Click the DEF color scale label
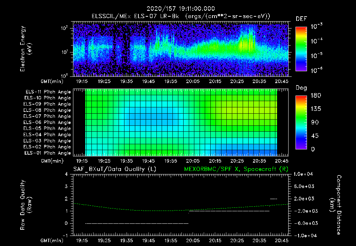The height and width of the screenshot is (246, 356). (x=301, y=19)
